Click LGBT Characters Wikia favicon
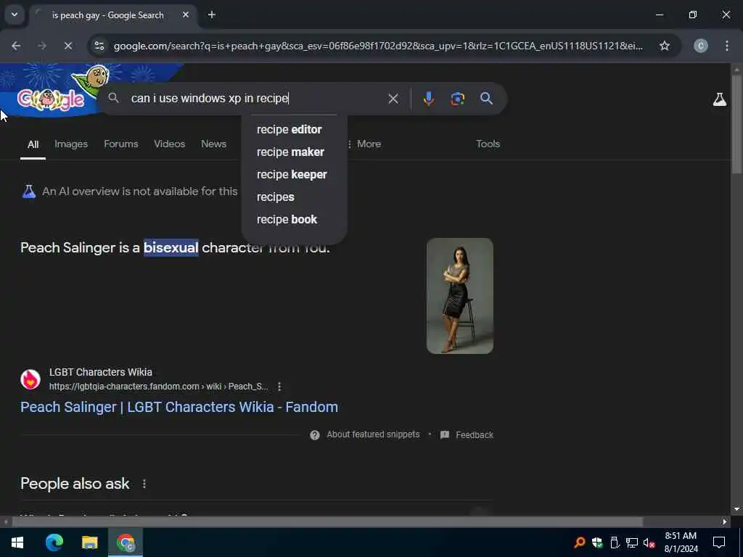 click(30, 379)
